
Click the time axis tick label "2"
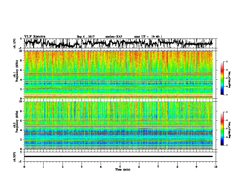63,167
